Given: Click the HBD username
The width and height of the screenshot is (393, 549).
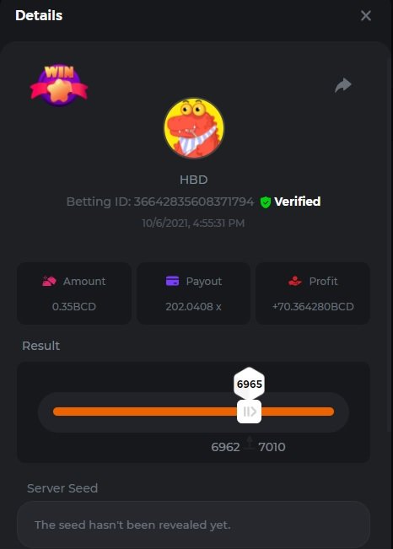Looking at the screenshot, I should point(194,180).
